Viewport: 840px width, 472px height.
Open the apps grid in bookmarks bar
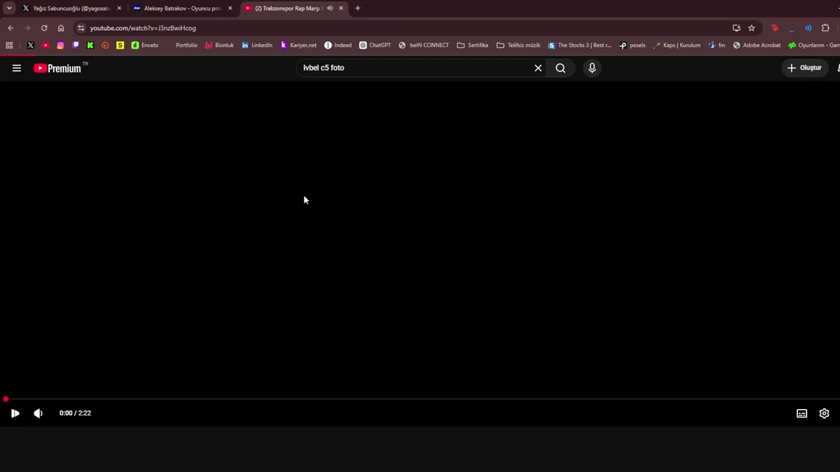(x=9, y=45)
